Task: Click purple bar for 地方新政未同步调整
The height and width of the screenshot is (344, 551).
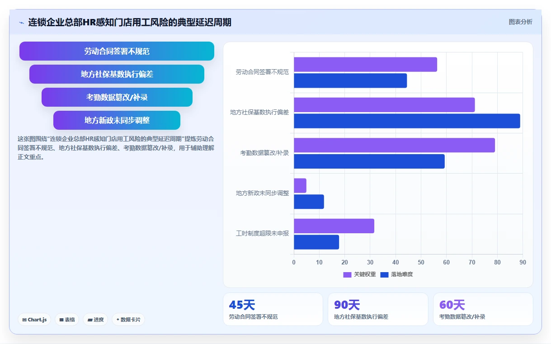Action: 300,185
